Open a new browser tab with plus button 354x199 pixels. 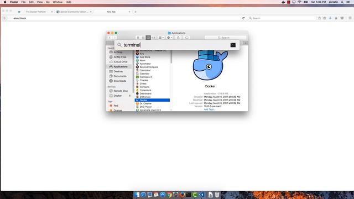pos(136,12)
